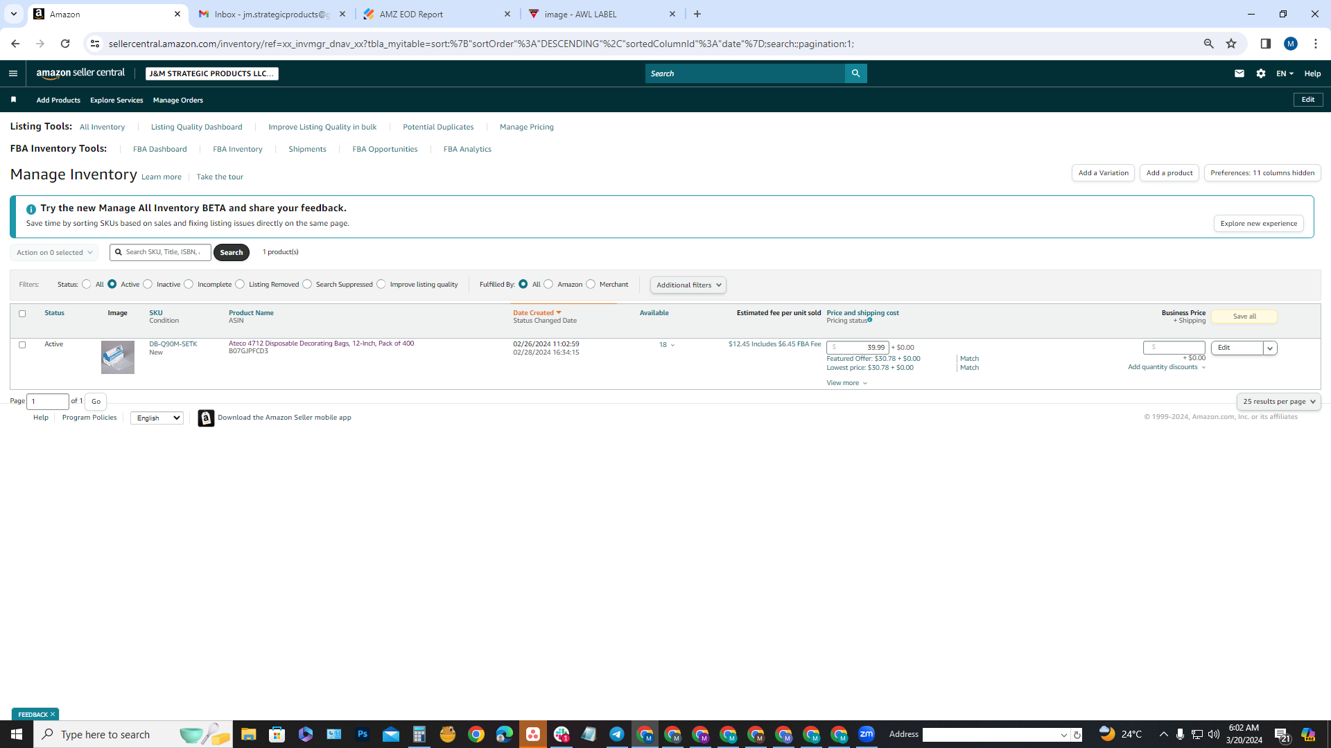This screenshot has height=748, width=1331.
Task: Open the 25 results per page dropdown
Action: tap(1278, 402)
